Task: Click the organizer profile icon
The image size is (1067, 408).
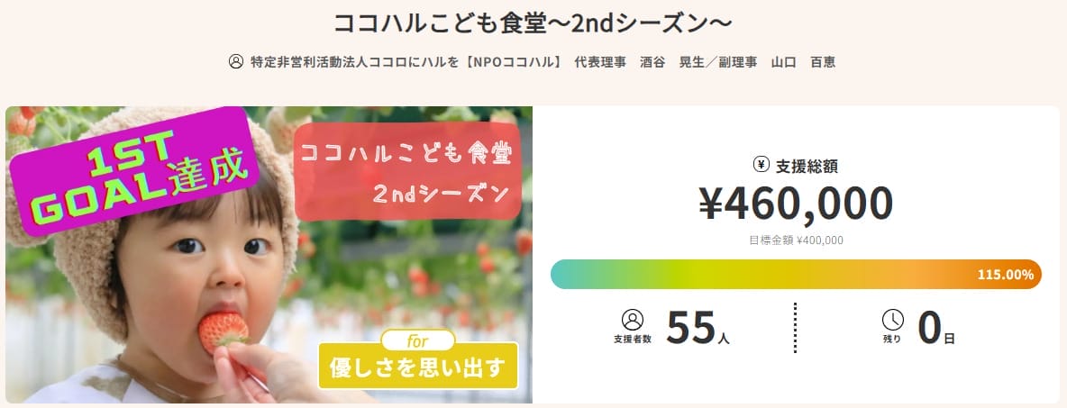Action: tap(236, 63)
